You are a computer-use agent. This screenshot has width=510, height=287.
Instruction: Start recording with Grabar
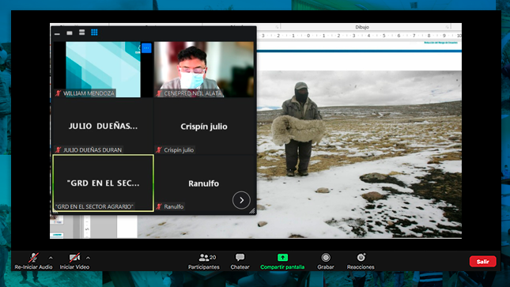(x=326, y=261)
